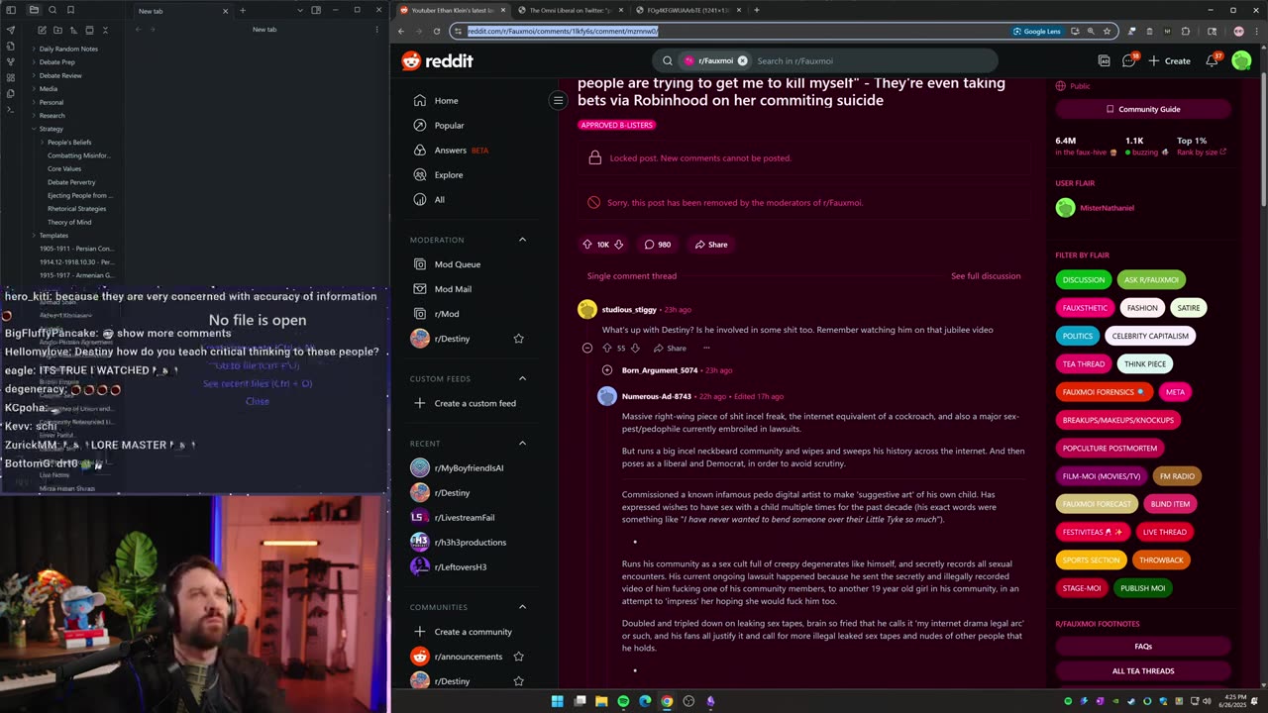Change sort order in Obsidian explorer

73,30
